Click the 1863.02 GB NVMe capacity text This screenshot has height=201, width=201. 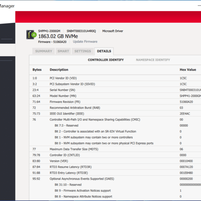tap(58, 36)
